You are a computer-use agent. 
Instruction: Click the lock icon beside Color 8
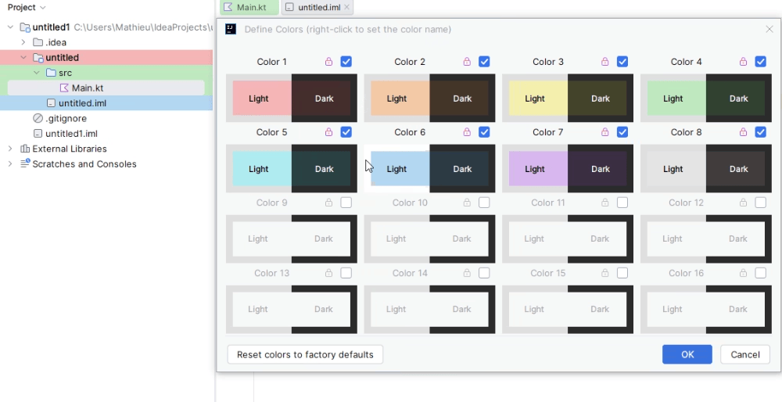(x=743, y=132)
